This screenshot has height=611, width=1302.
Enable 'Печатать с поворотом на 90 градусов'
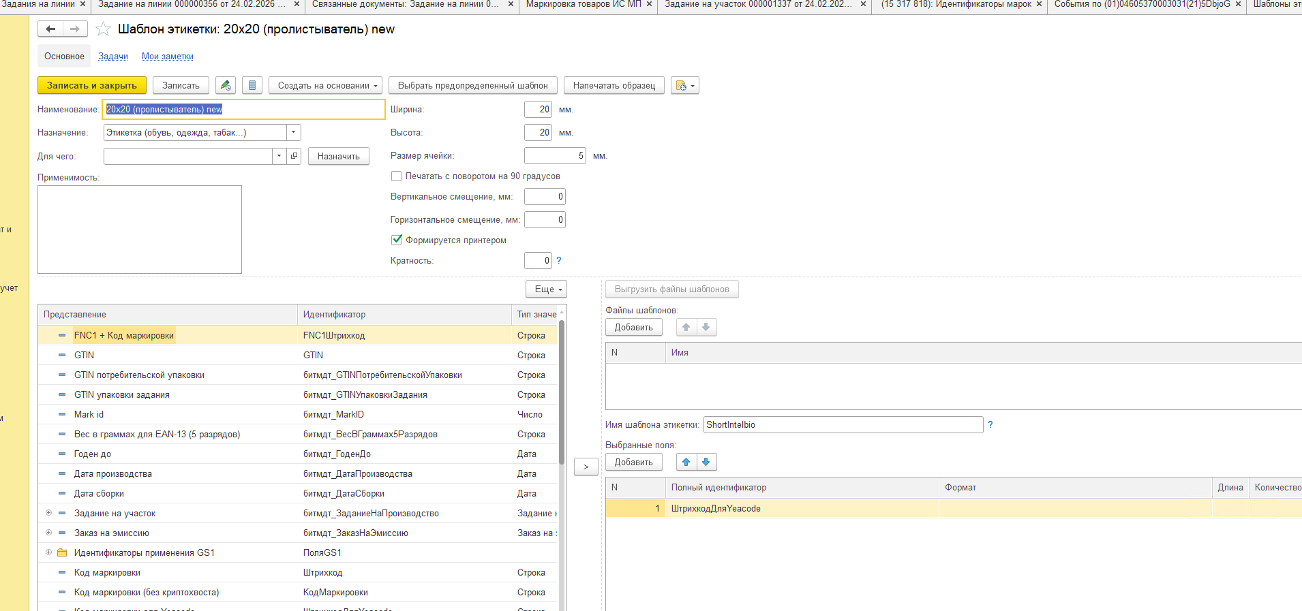tap(396, 176)
